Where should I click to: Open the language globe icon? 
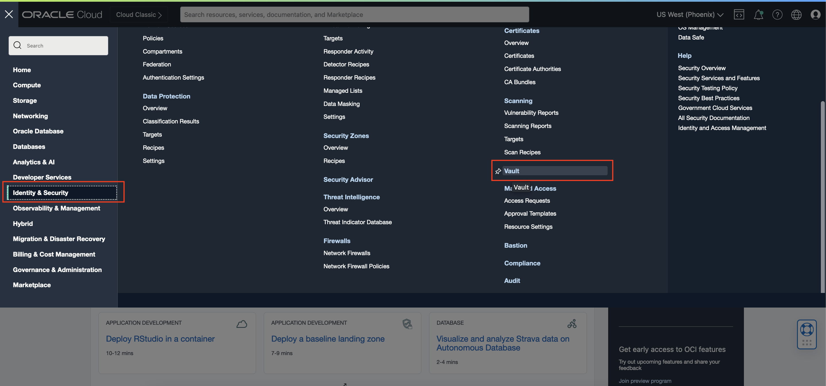pos(796,14)
